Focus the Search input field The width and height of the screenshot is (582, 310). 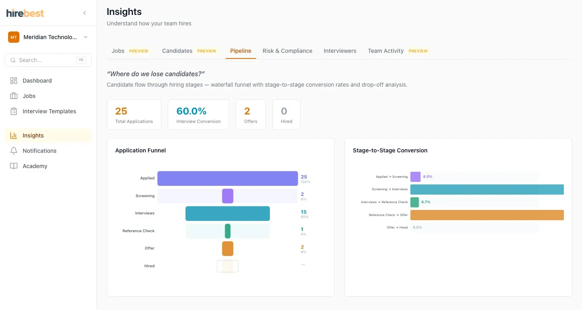(48, 60)
